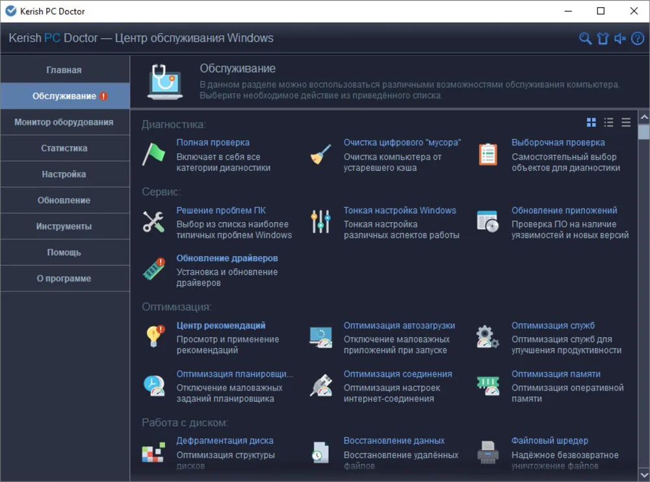
Task: Click the search magnifier icon in header
Action: (585, 39)
